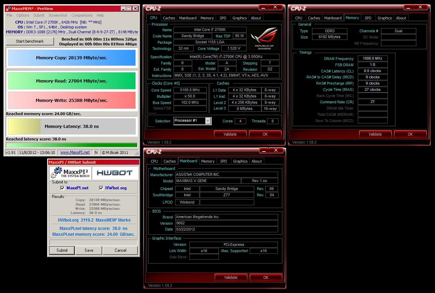The image size is (435, 293).
Task: Open the www.MaxxPI.net link
Action: click(75, 152)
